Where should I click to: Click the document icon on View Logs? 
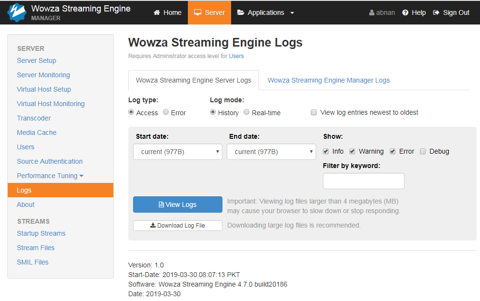(x=161, y=205)
